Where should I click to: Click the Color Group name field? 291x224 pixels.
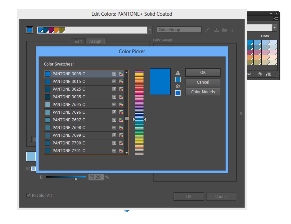(x=179, y=30)
